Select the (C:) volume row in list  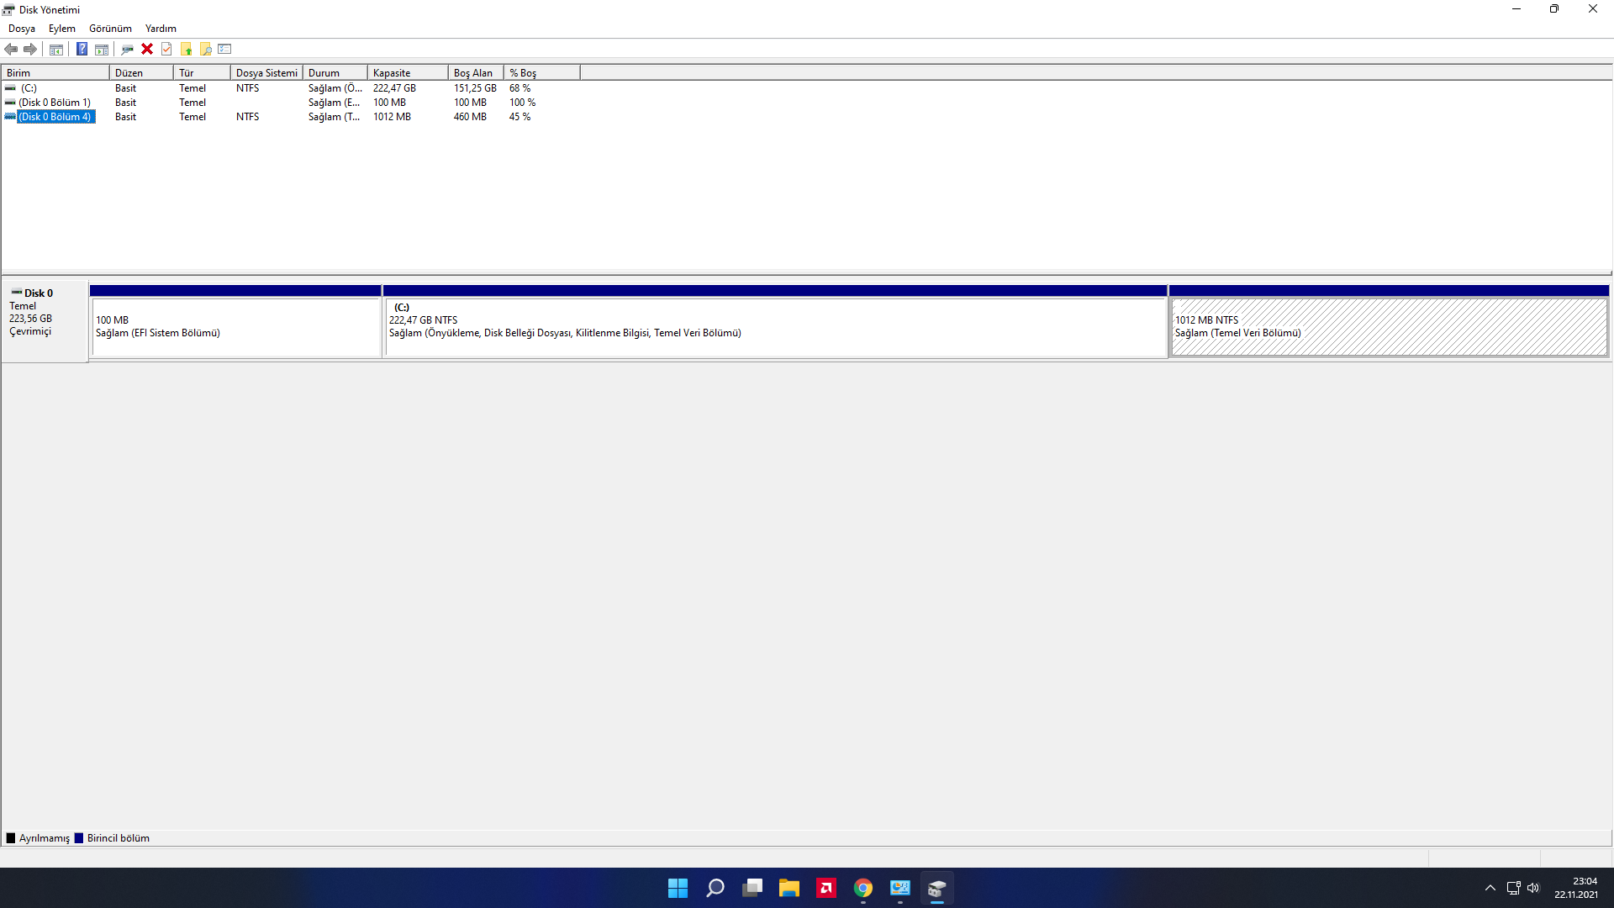coord(29,88)
